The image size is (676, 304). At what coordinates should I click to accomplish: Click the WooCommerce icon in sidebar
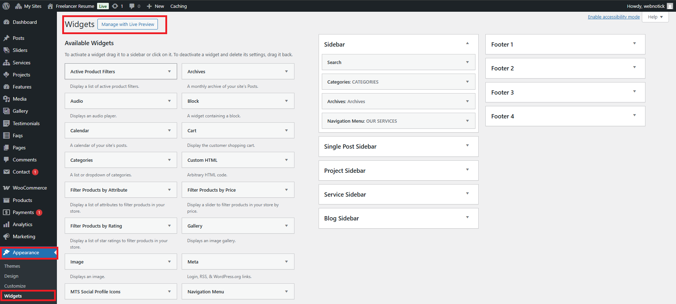tap(6, 188)
